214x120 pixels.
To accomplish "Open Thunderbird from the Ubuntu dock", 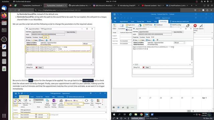I will 4,8.
